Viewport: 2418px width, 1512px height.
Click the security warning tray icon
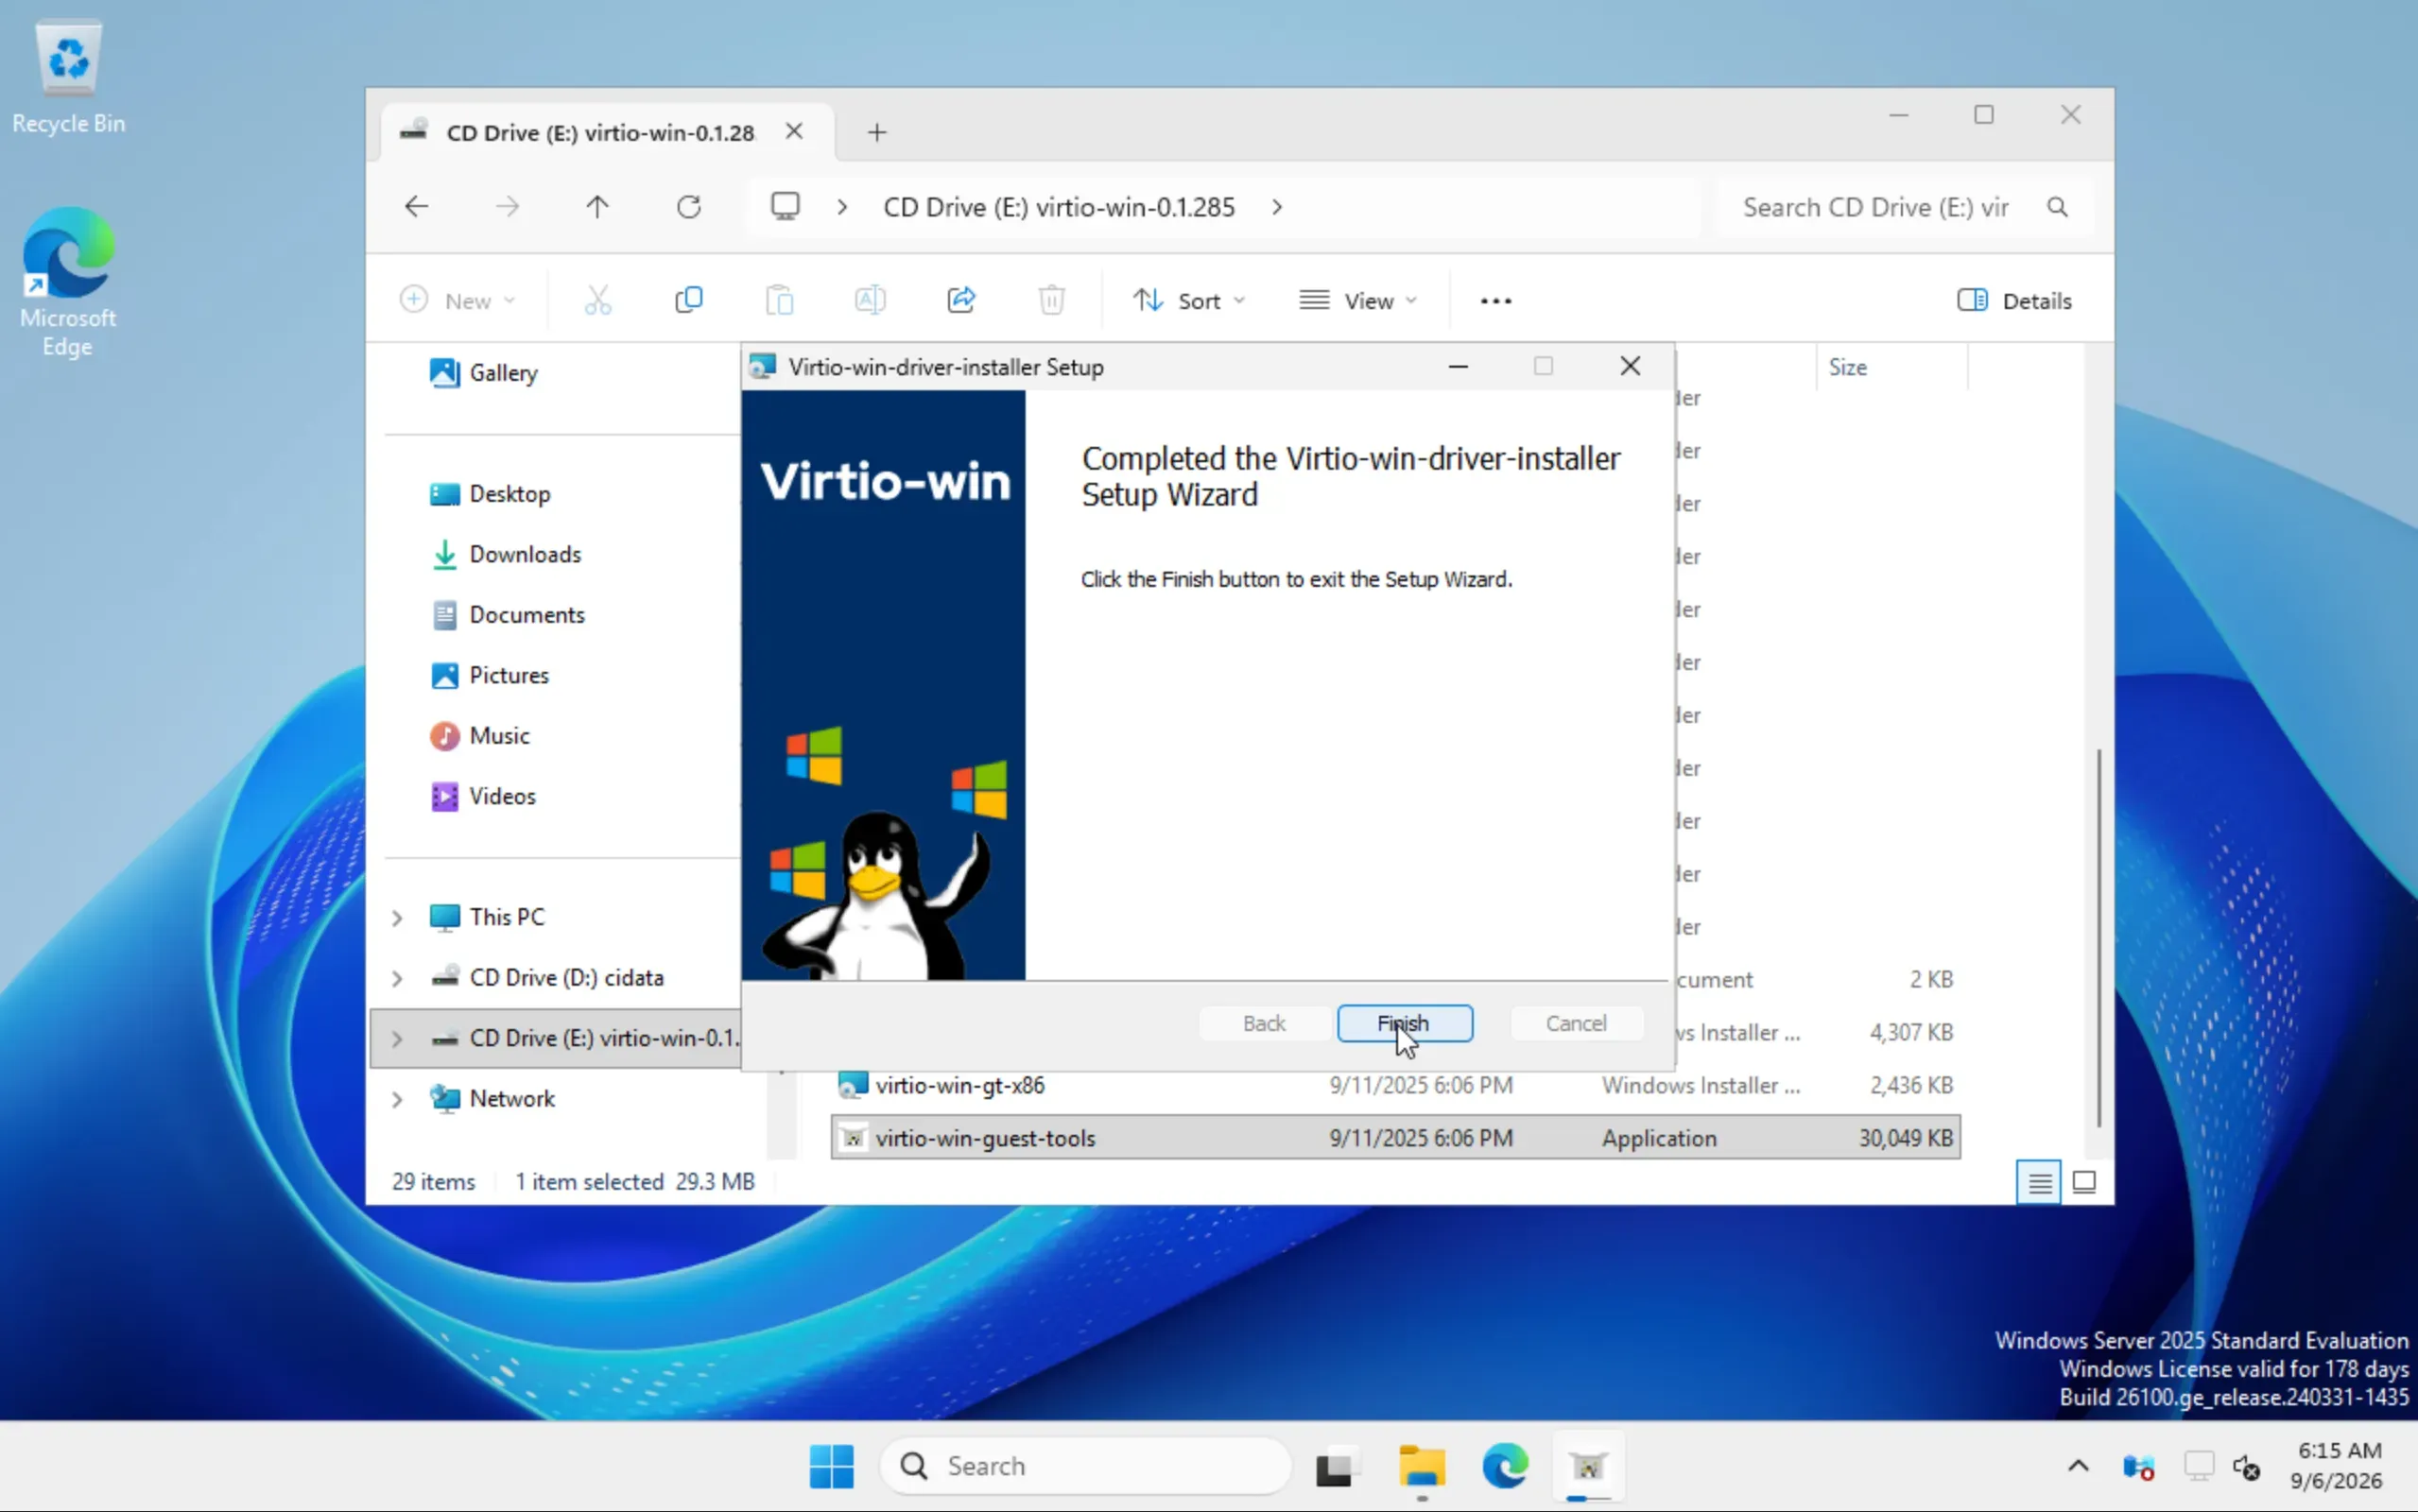click(2138, 1466)
